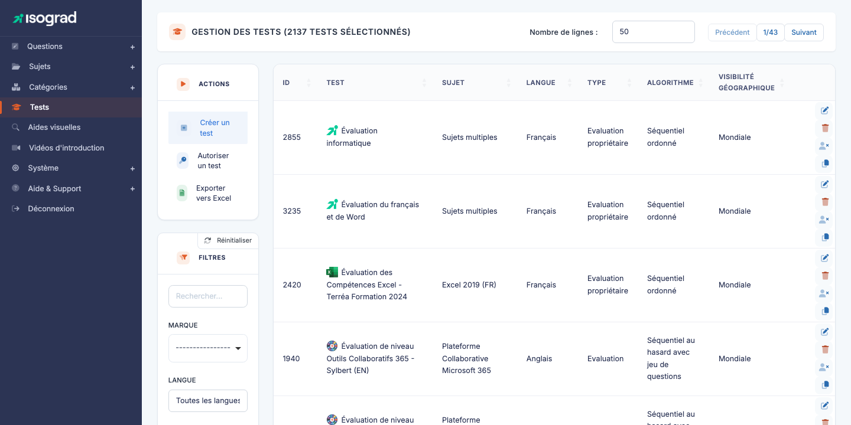Click test name 'Évaluation informatique'

point(352,137)
